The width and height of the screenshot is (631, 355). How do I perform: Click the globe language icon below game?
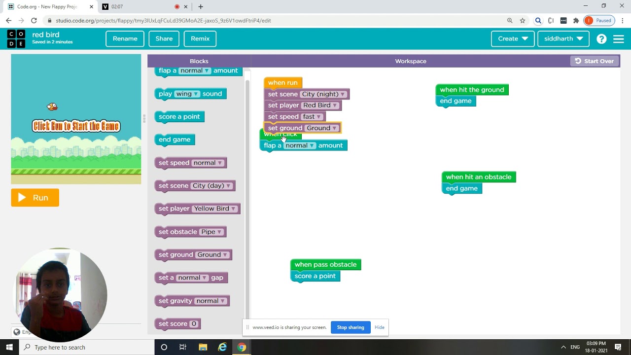pos(17,332)
